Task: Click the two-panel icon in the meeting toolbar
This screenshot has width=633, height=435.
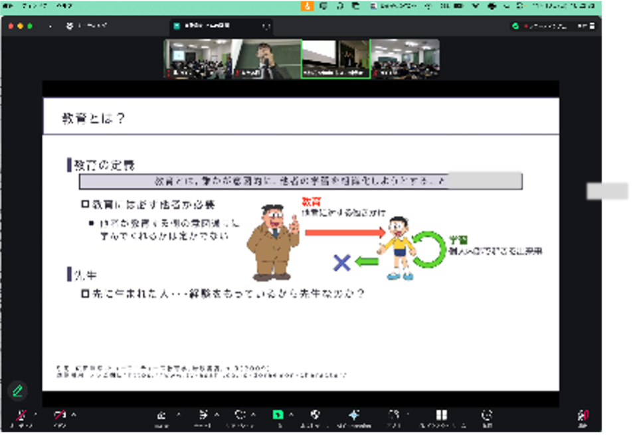Action: 441,415
